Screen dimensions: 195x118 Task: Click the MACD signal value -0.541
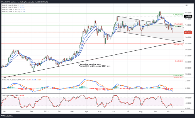39,80
